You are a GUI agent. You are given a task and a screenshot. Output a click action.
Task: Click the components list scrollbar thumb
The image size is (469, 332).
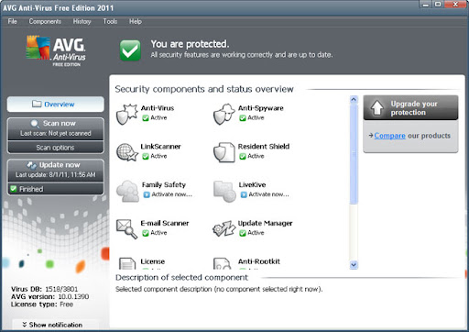pyautogui.click(x=354, y=154)
